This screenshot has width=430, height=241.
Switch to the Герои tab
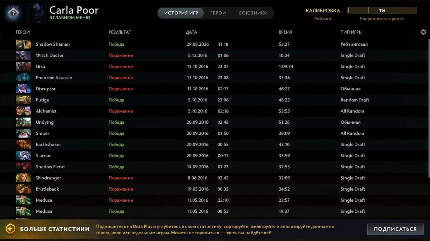pyautogui.click(x=218, y=13)
